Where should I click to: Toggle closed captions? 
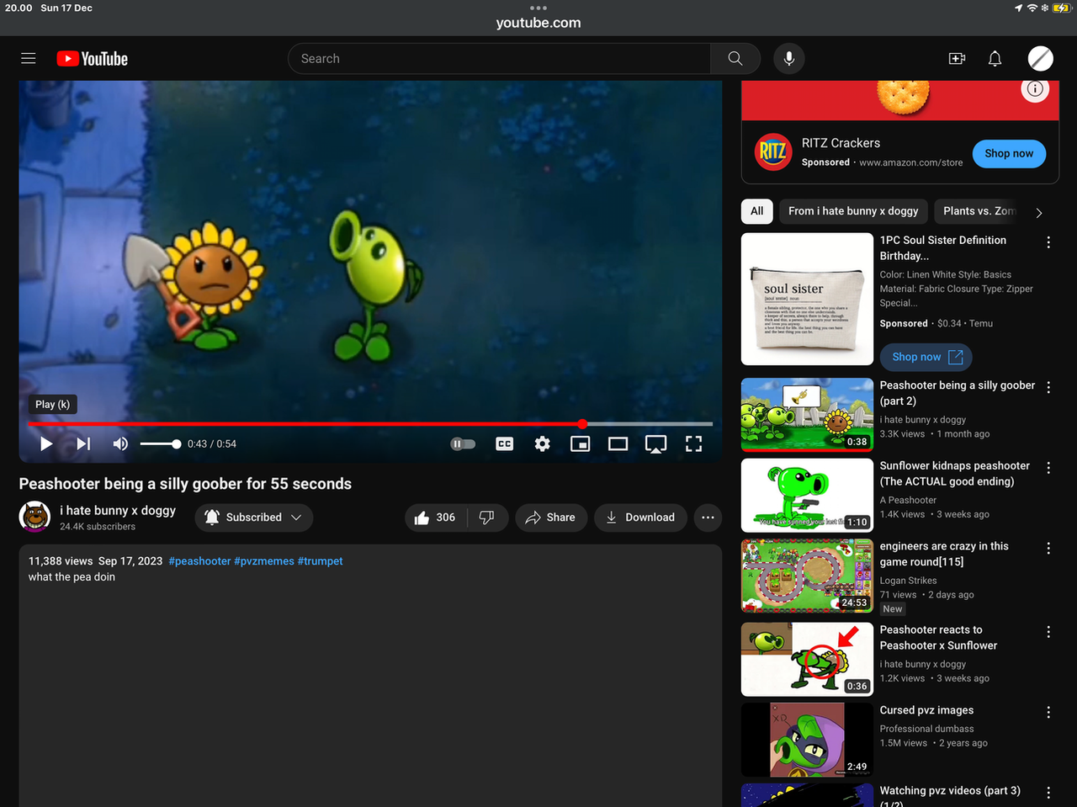tap(505, 443)
